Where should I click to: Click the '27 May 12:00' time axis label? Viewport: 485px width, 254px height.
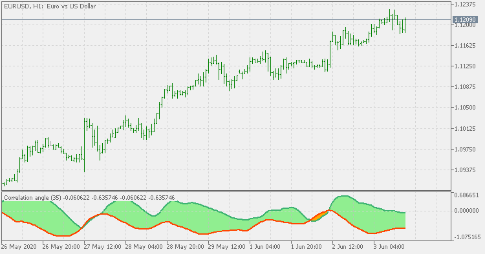coord(103,247)
